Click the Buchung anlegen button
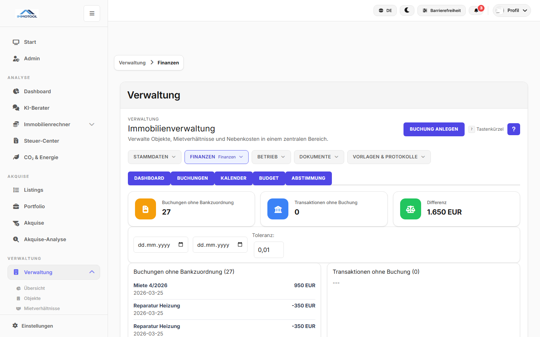Screen dimensions: 540x337 pos(434,129)
